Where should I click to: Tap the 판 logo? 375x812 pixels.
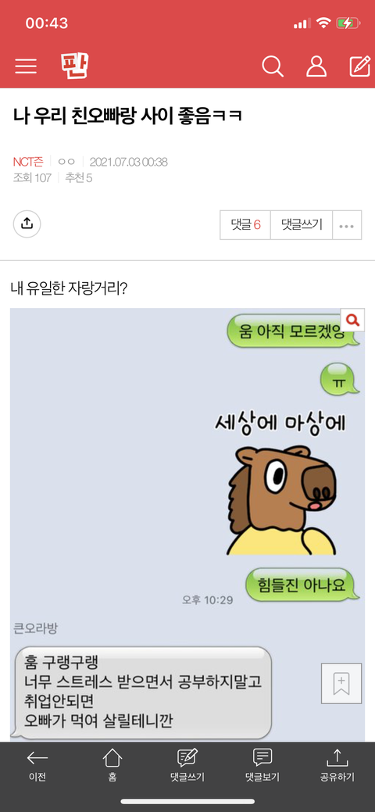[74, 66]
